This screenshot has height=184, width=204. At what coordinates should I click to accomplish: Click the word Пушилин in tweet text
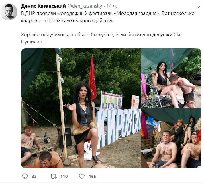[32, 42]
